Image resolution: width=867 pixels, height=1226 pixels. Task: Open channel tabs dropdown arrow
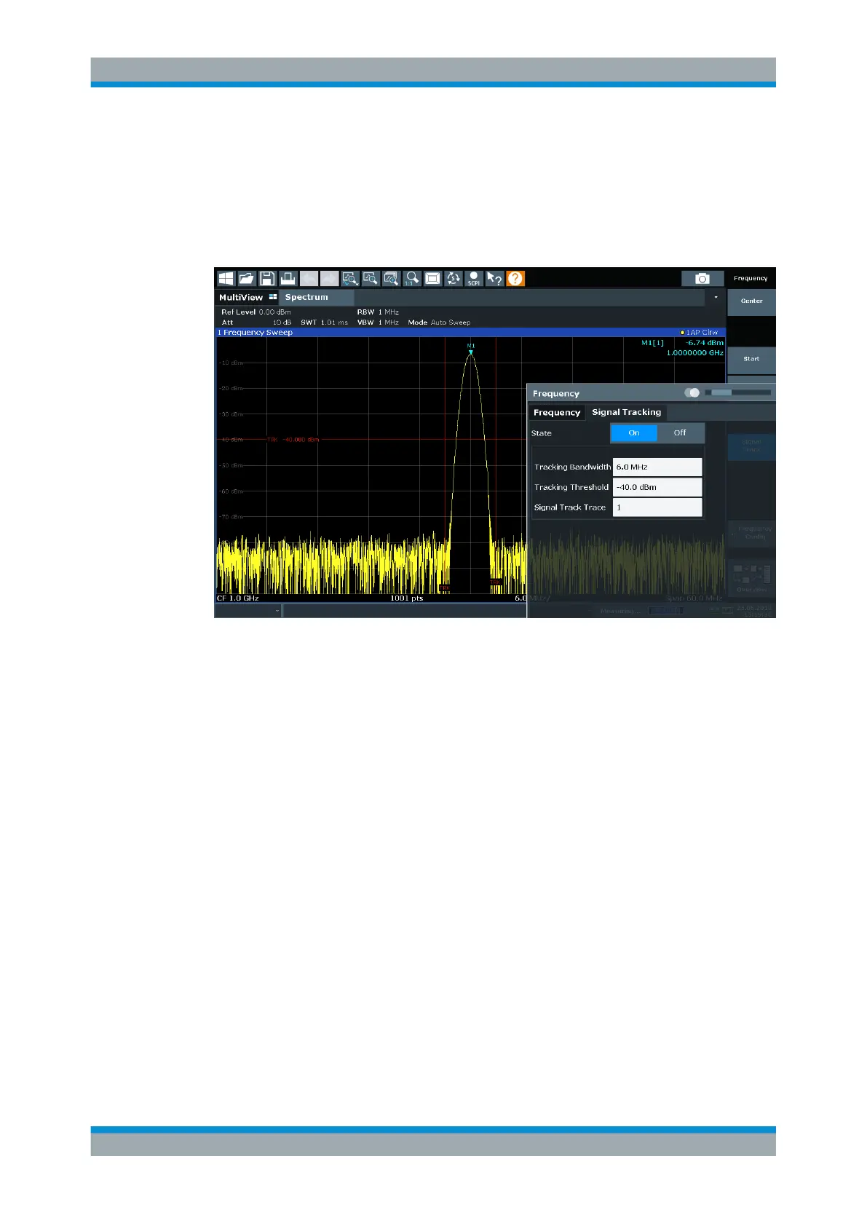pyautogui.click(x=716, y=297)
